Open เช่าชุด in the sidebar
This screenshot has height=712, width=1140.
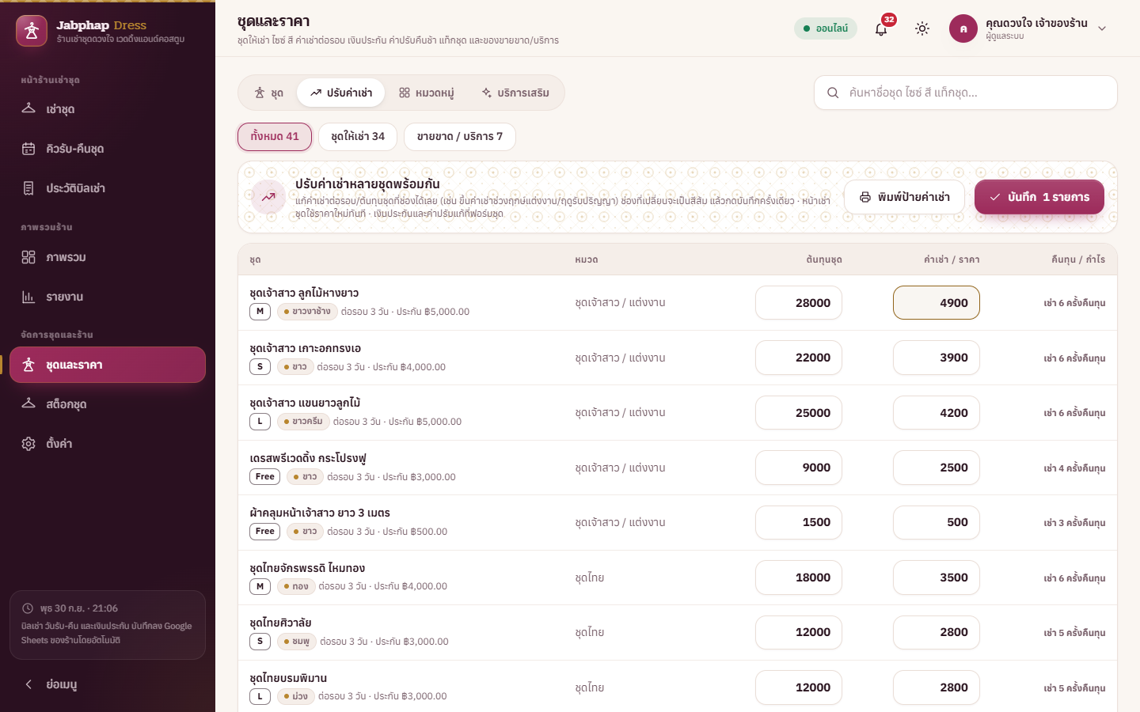[108, 109]
